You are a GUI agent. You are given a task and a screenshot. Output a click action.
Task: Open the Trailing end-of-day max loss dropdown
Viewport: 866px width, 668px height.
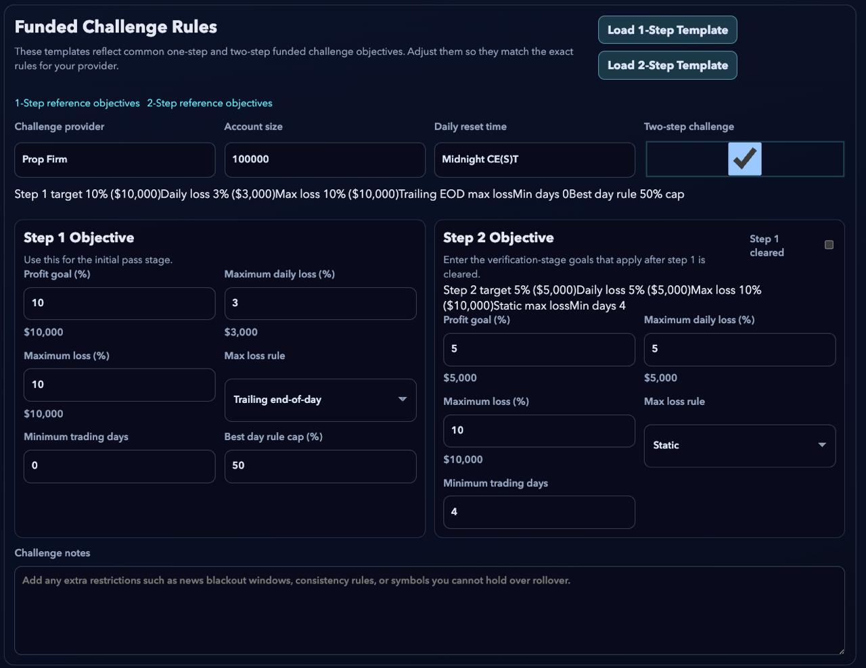(319, 400)
